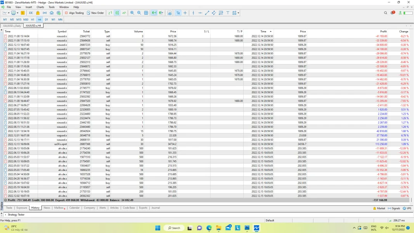Toggle Algo Trading on

pyautogui.click(x=74, y=13)
